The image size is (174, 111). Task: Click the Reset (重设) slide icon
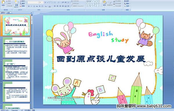pos(23,4)
